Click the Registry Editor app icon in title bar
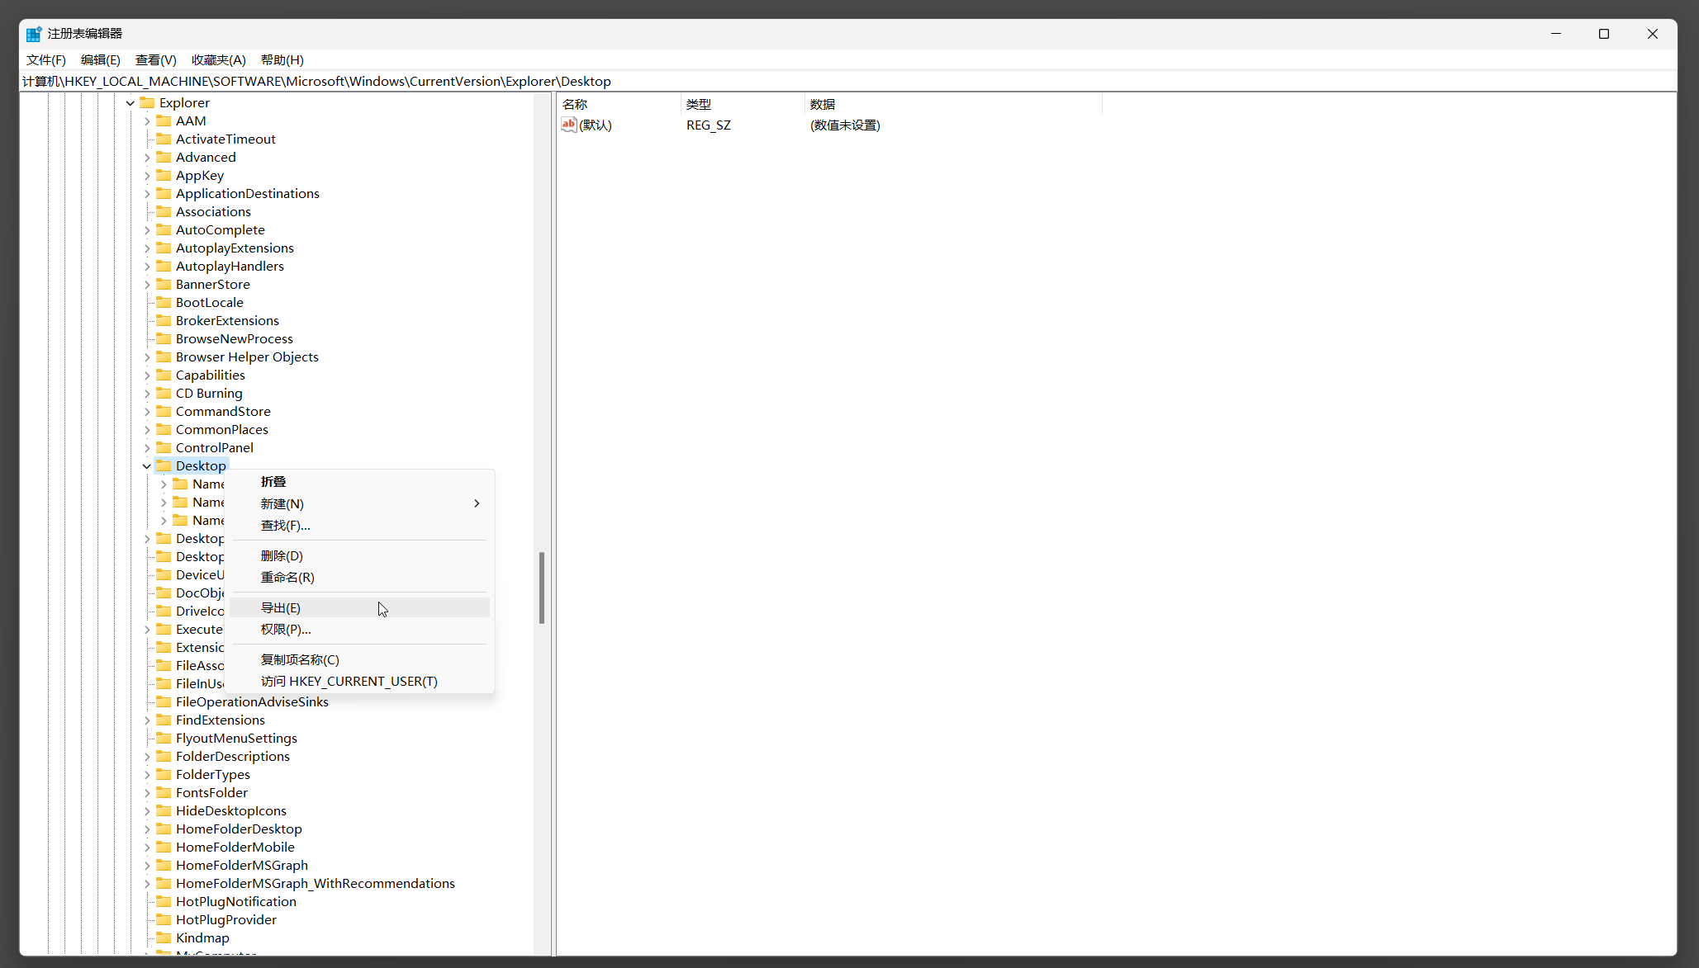This screenshot has width=1699, height=968. point(34,34)
